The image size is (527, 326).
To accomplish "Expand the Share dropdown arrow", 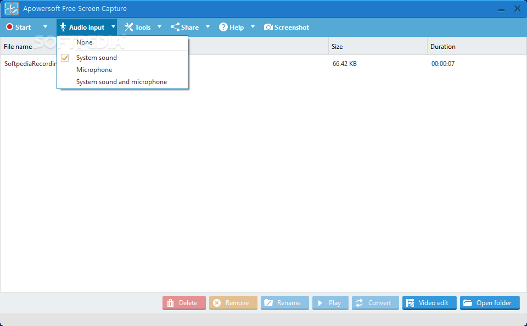I will (x=208, y=26).
